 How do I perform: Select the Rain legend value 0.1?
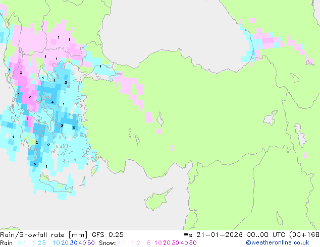pos(22,243)
